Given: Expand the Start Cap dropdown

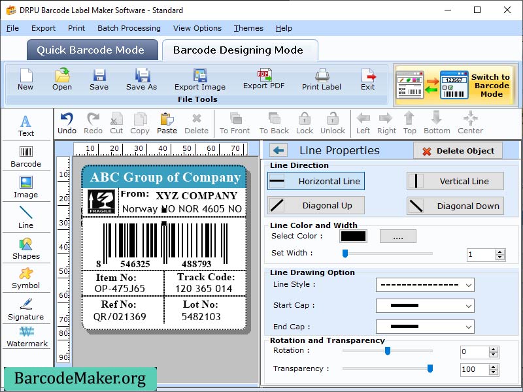Looking at the screenshot, I should 425,305.
